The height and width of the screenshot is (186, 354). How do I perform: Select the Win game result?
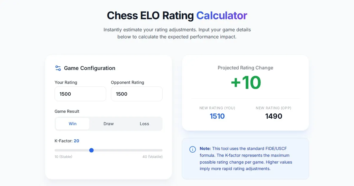(x=73, y=124)
